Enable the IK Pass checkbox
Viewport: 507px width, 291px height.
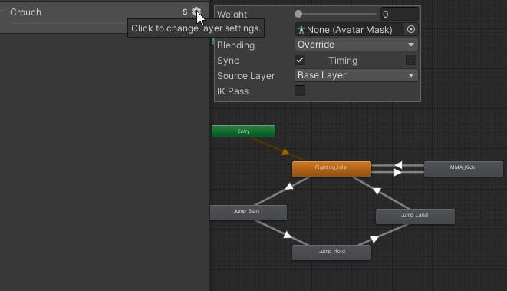300,91
